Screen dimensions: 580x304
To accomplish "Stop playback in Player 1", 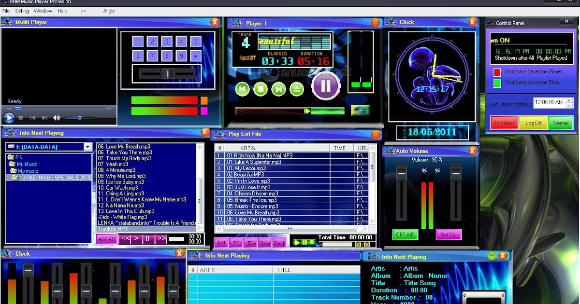I will pos(261,89).
